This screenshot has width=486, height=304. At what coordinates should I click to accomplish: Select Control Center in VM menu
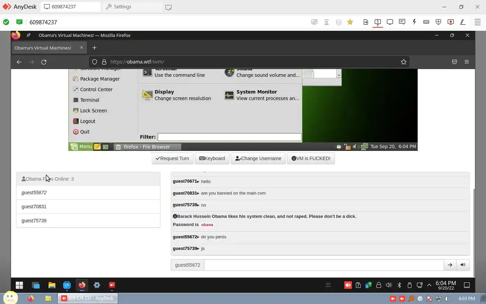pos(92,90)
